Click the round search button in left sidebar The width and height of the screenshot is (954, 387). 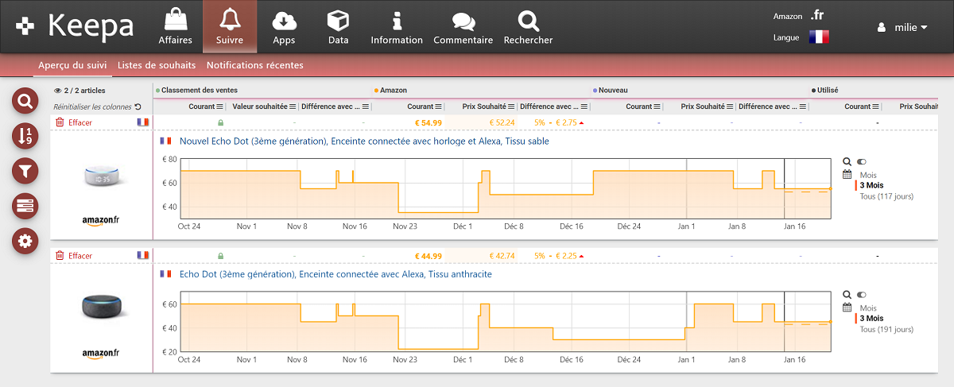pyautogui.click(x=25, y=101)
